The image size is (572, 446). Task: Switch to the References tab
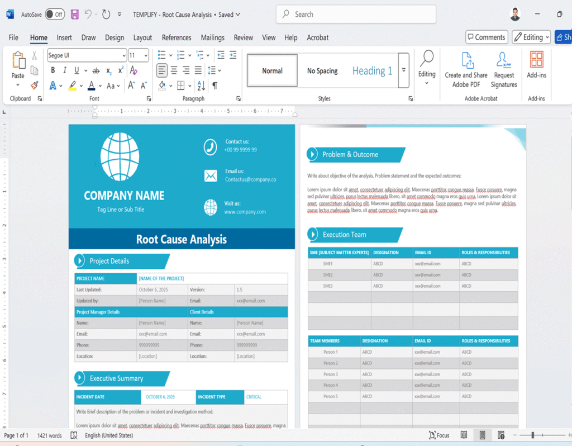pyautogui.click(x=177, y=37)
